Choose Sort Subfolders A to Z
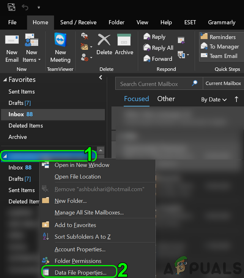244x278 pixels. tap(98, 237)
